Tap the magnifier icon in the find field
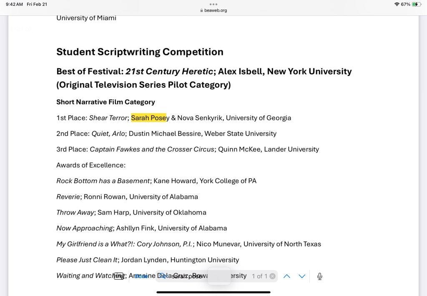The height and width of the screenshot is (296, 427). [x=164, y=276]
